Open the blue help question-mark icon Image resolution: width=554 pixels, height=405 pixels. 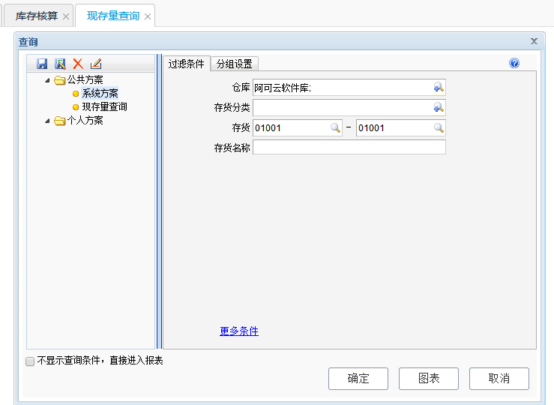tap(514, 64)
